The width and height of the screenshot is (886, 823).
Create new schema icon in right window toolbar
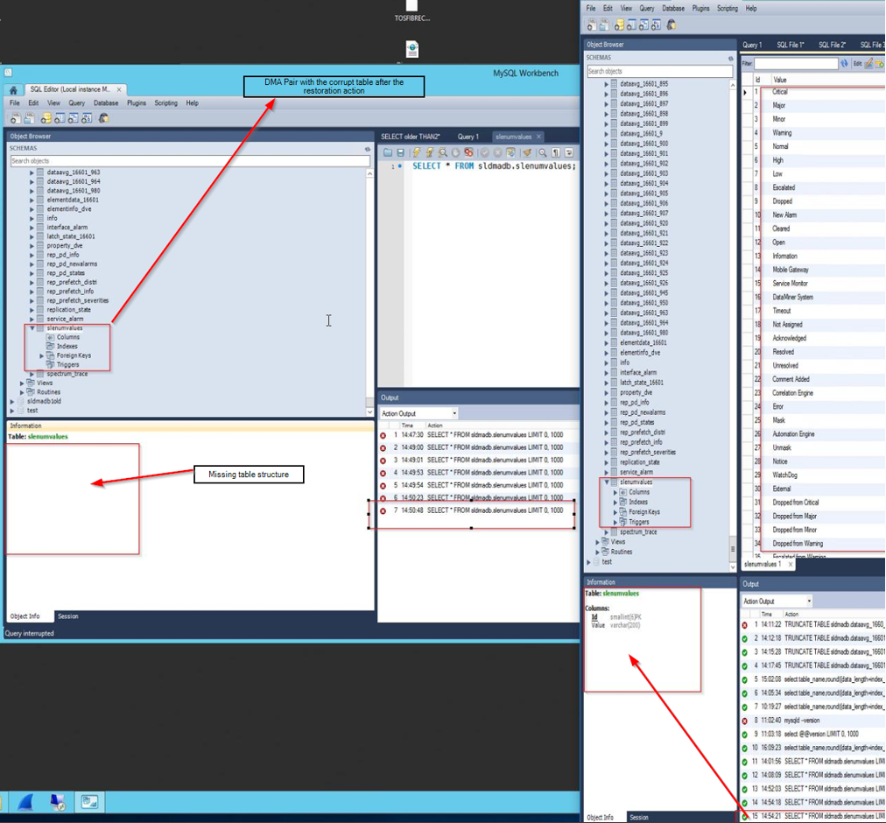(x=619, y=25)
